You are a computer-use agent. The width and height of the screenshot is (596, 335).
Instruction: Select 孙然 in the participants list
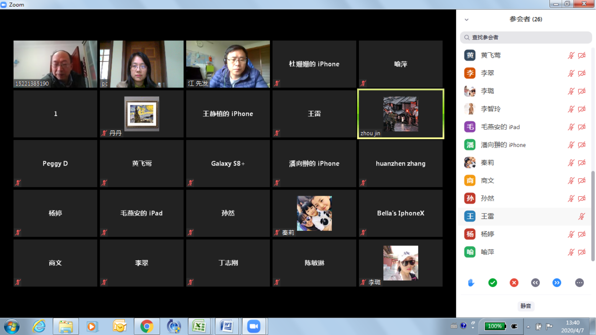(x=487, y=198)
